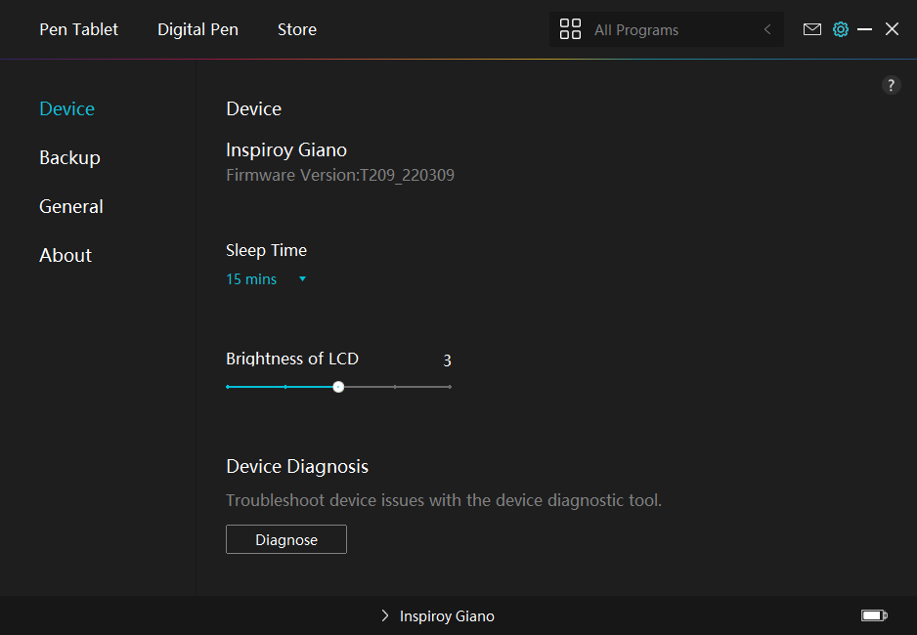This screenshot has width=917, height=635.
Task: Go to the About section
Action: 65,255
